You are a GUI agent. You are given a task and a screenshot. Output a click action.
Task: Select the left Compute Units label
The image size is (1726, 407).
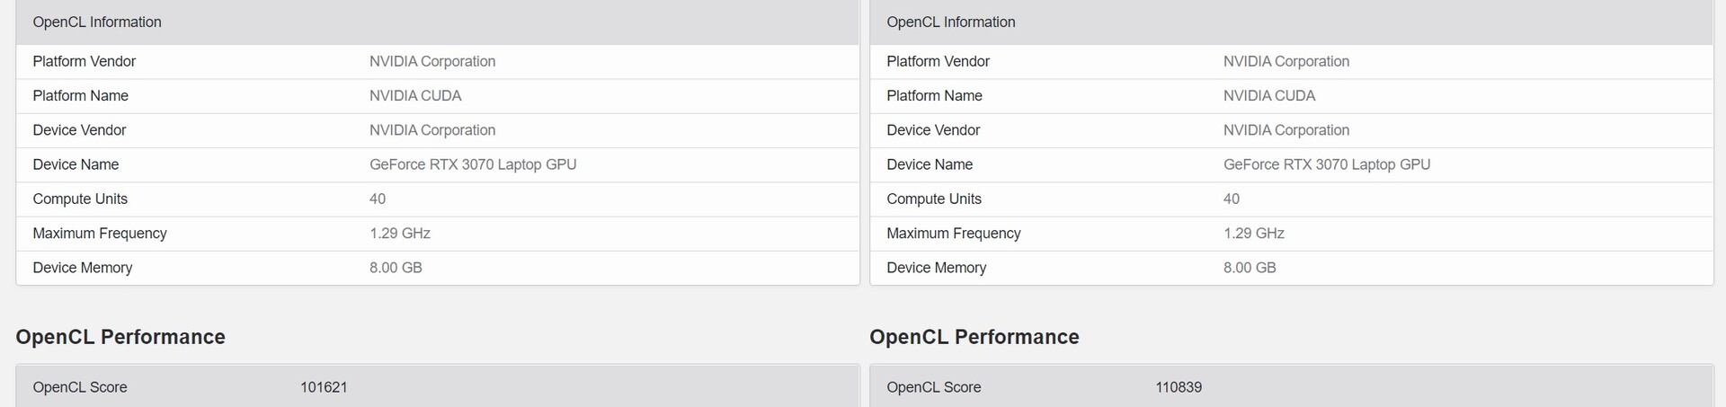coord(80,199)
